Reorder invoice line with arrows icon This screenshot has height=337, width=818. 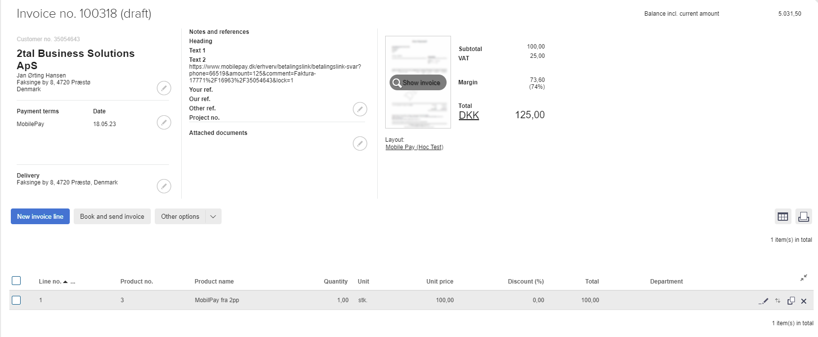point(778,301)
